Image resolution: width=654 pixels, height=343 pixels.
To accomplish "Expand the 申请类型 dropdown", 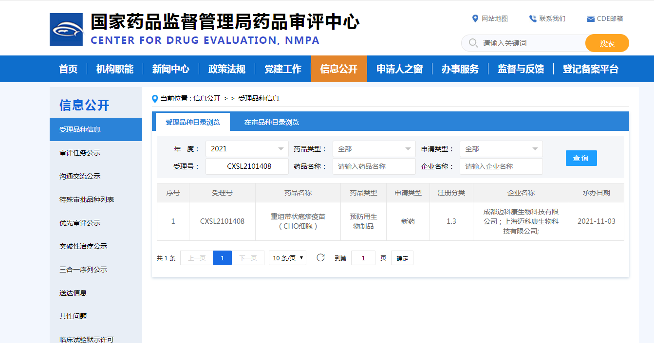I will pos(501,149).
